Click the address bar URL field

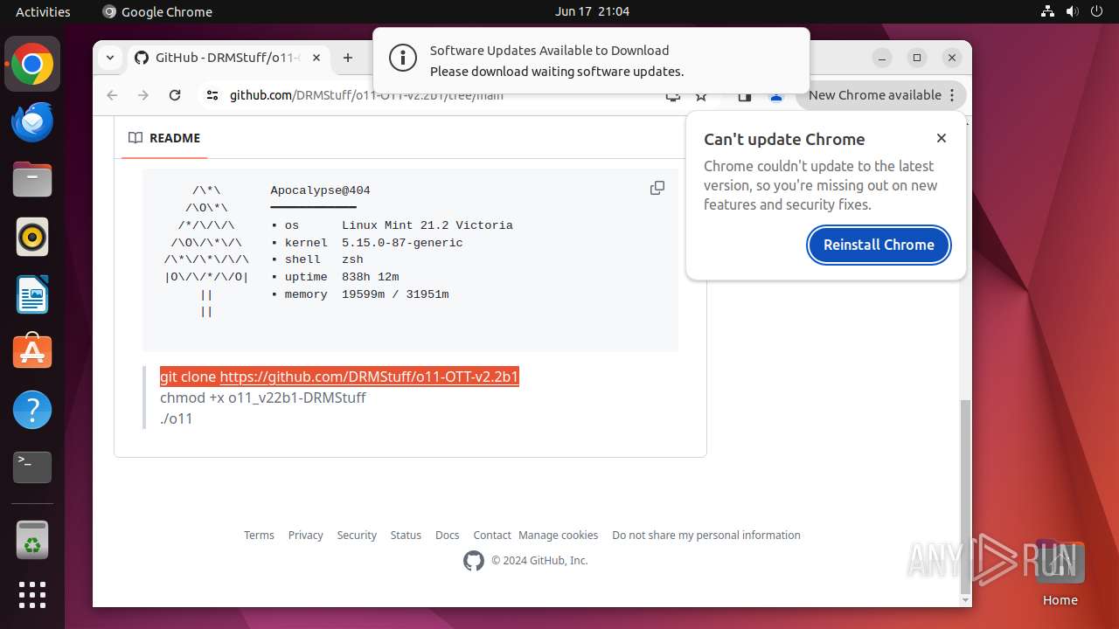coord(437,96)
